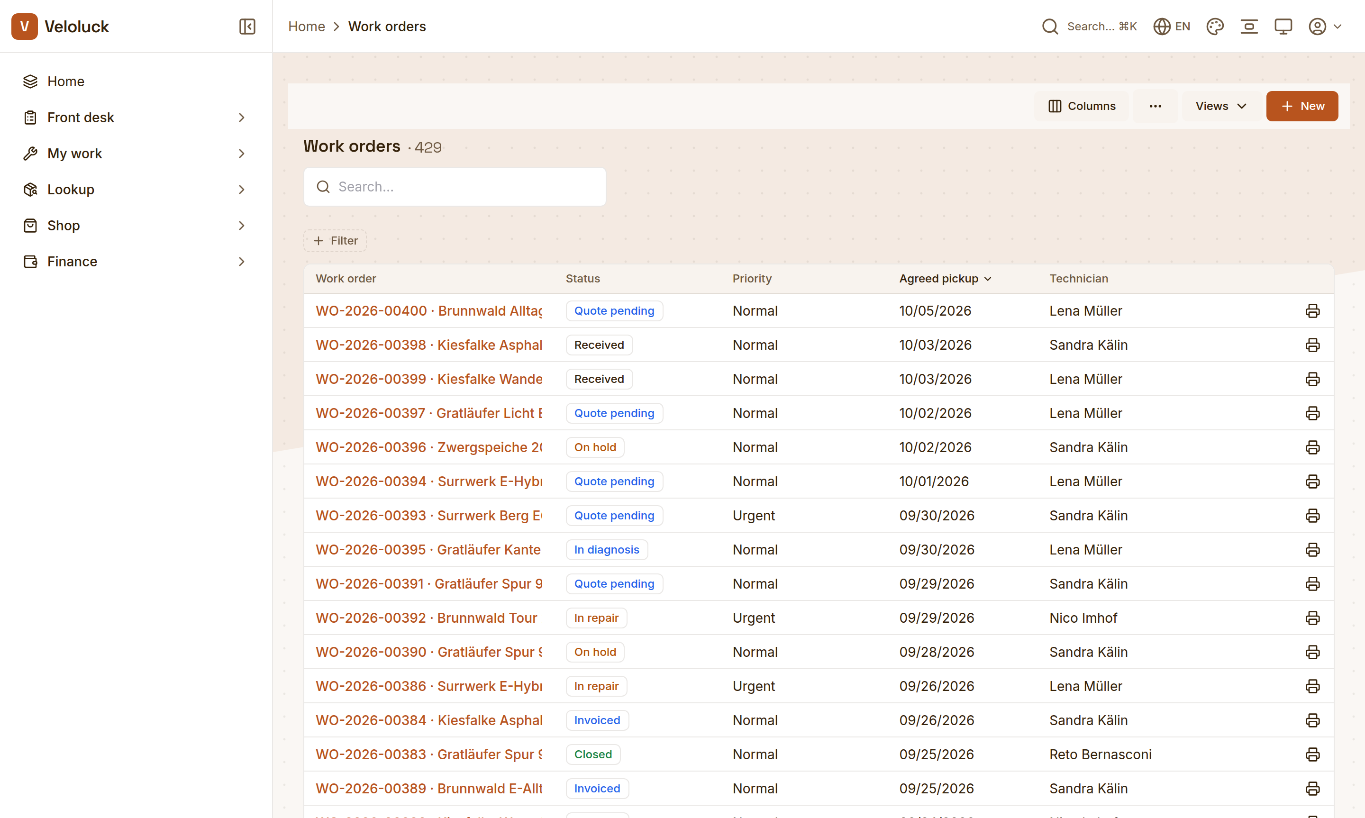The image size is (1365, 818).
Task: Click the Closed status badge
Action: pos(593,754)
